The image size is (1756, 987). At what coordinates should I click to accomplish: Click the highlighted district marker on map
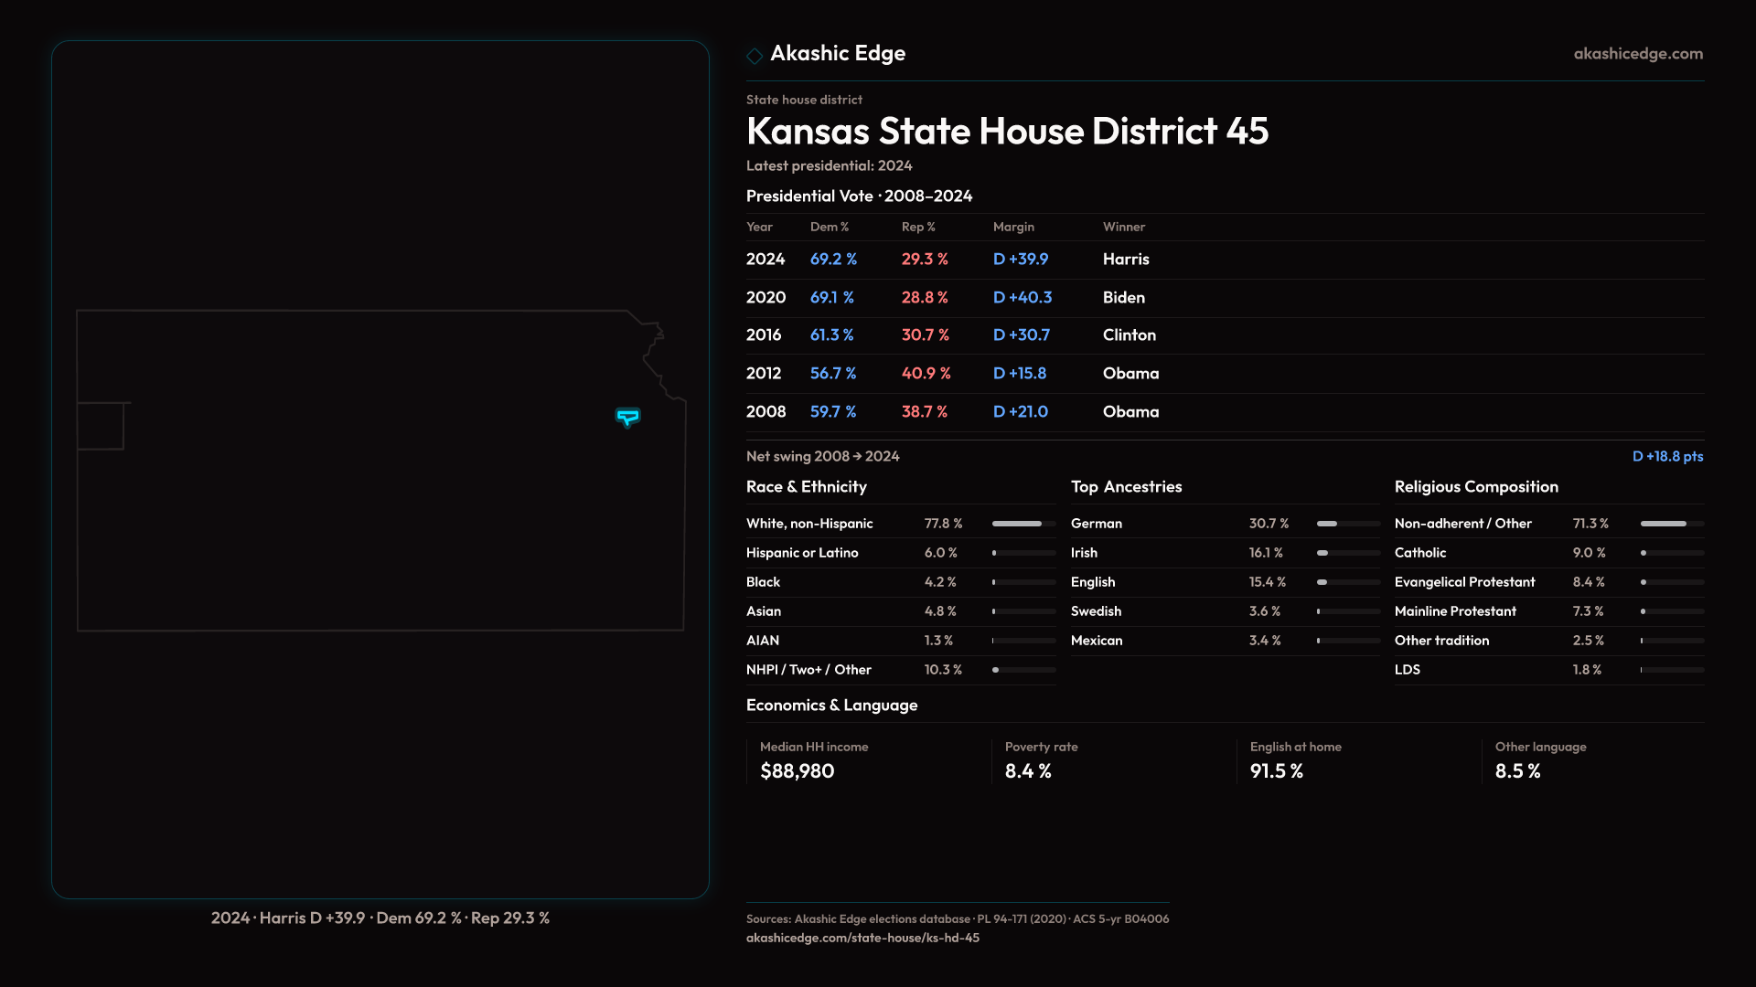point(627,417)
